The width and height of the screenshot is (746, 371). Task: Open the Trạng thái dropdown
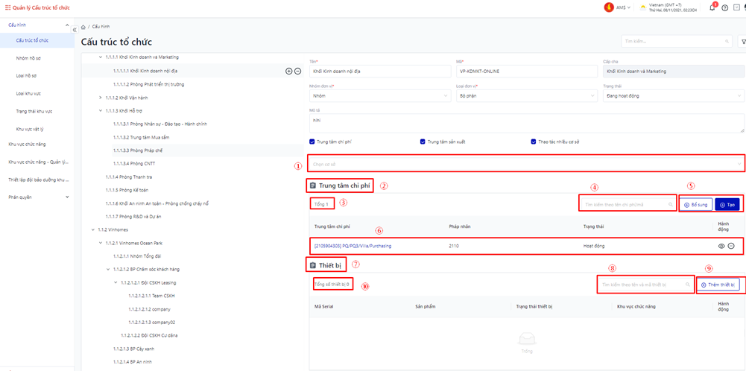tap(672, 95)
